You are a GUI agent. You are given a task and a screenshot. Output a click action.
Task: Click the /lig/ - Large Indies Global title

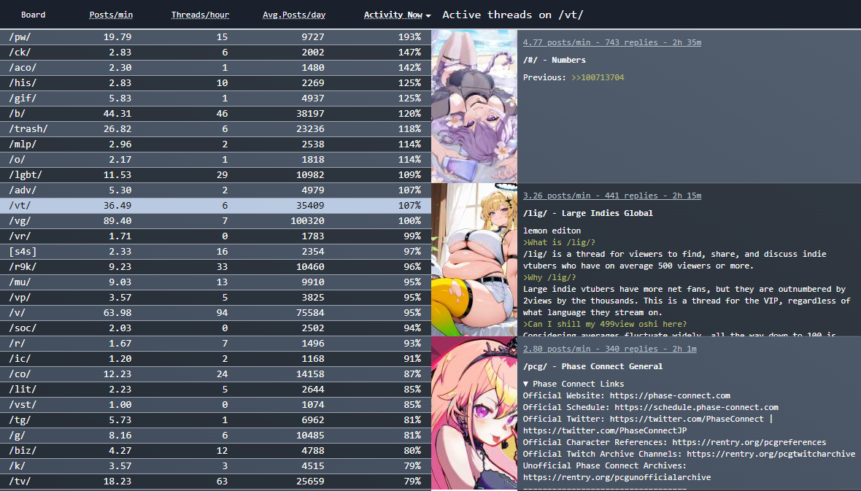(x=587, y=213)
